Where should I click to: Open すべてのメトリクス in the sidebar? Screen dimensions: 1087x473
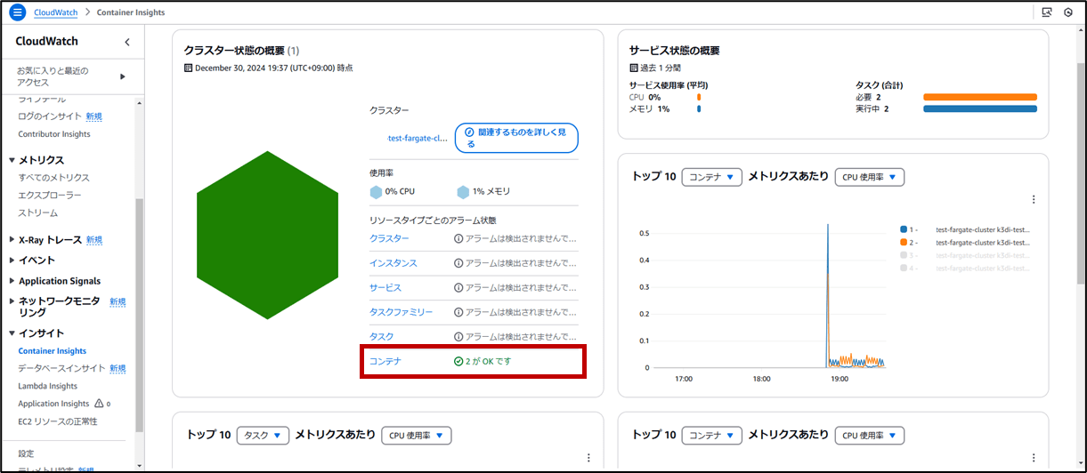tap(54, 178)
